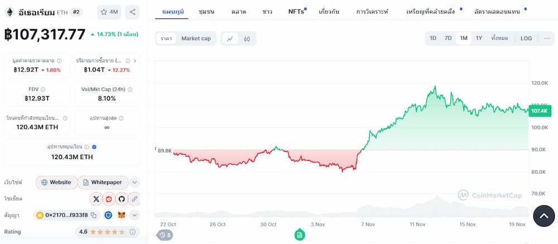Click green document event marker
558x244 pixels.
[x=300, y=235]
